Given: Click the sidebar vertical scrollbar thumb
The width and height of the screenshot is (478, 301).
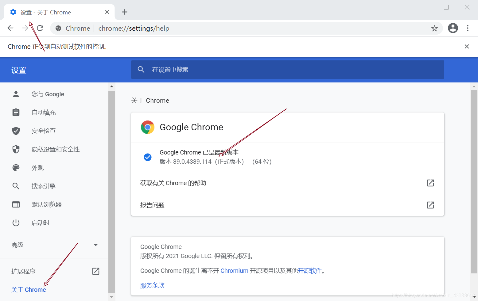Looking at the screenshot, I should tap(111, 192).
